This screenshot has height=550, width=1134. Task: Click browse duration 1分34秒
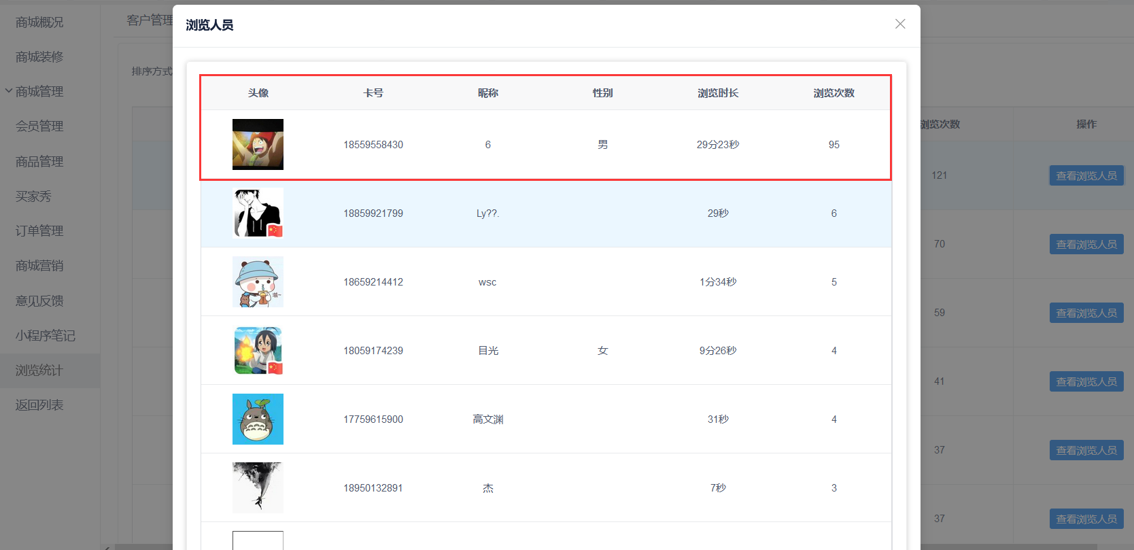(718, 282)
